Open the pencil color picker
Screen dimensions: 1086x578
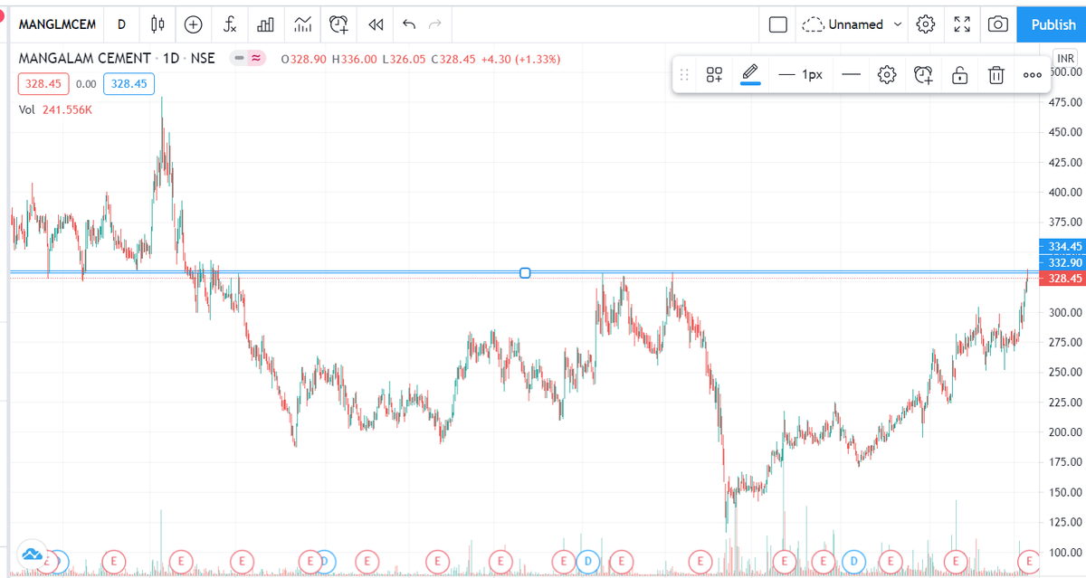click(748, 74)
